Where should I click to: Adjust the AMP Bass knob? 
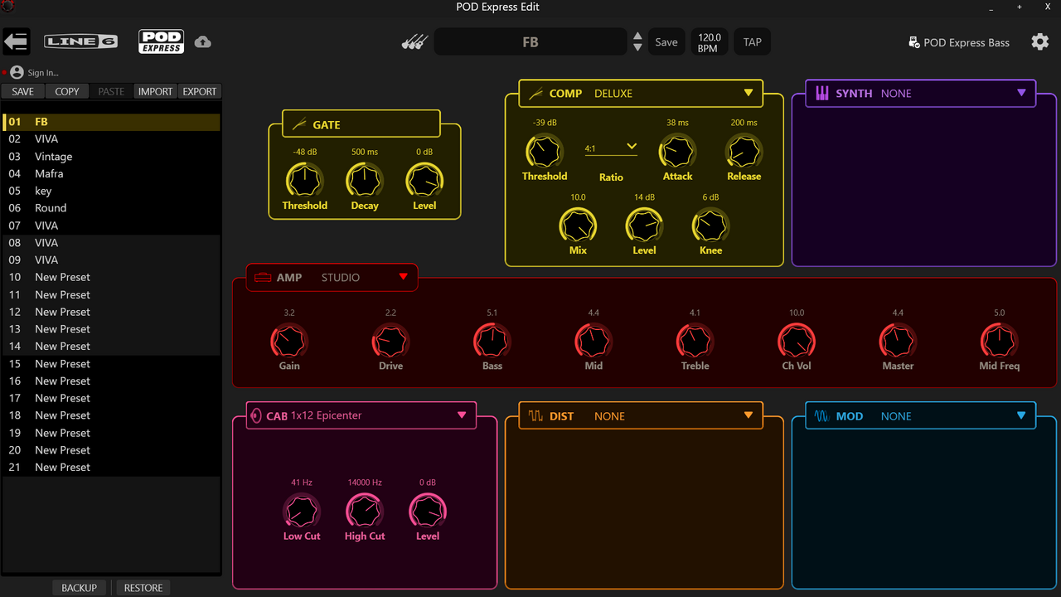click(x=492, y=341)
